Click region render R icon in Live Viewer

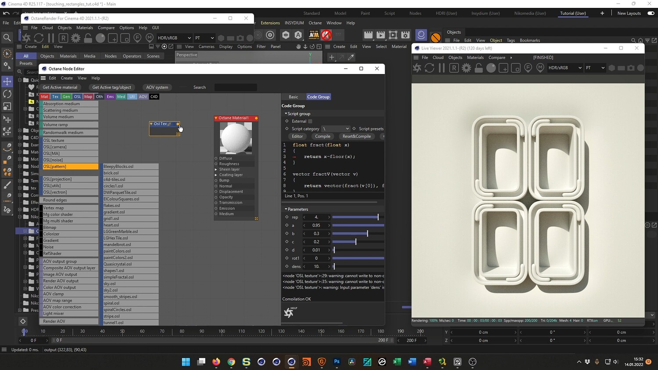(x=454, y=68)
